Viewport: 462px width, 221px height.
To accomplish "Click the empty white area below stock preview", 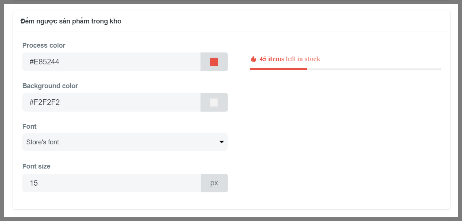I will 345,141.
